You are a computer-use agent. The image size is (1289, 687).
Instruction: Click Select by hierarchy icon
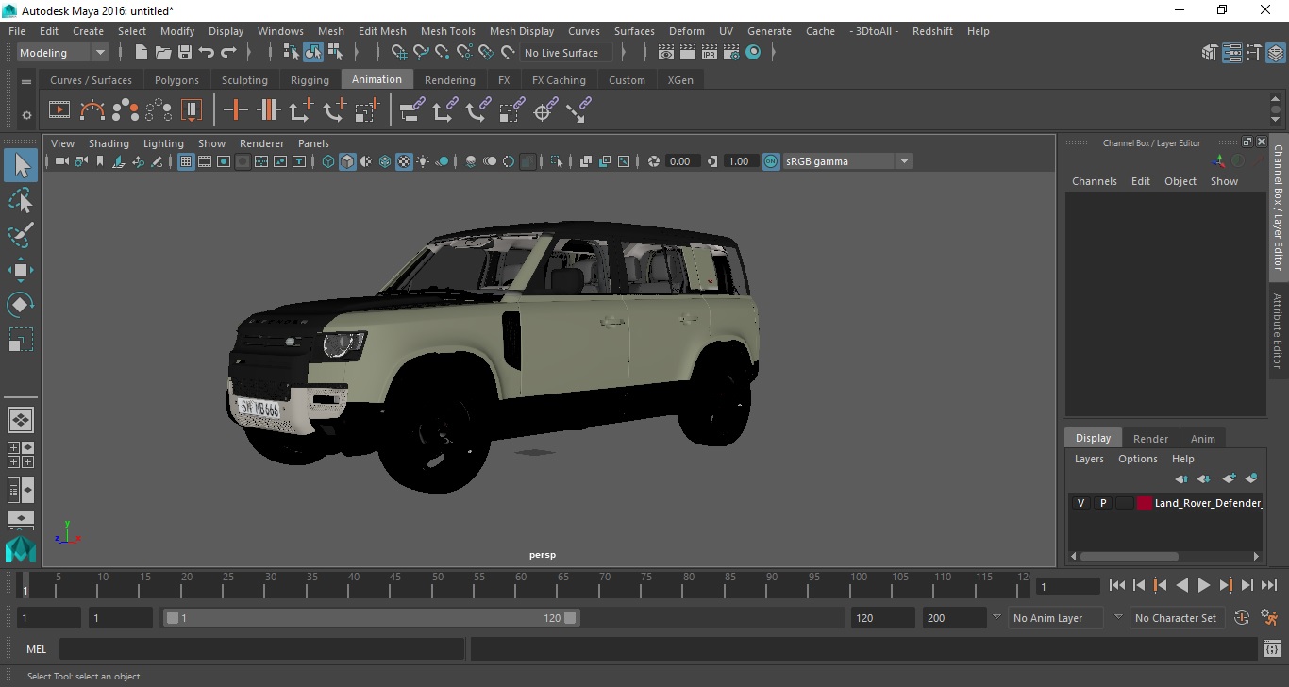pyautogui.click(x=291, y=52)
